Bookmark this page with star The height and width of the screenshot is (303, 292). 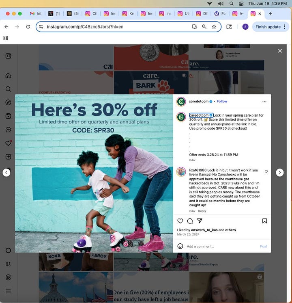point(214,27)
